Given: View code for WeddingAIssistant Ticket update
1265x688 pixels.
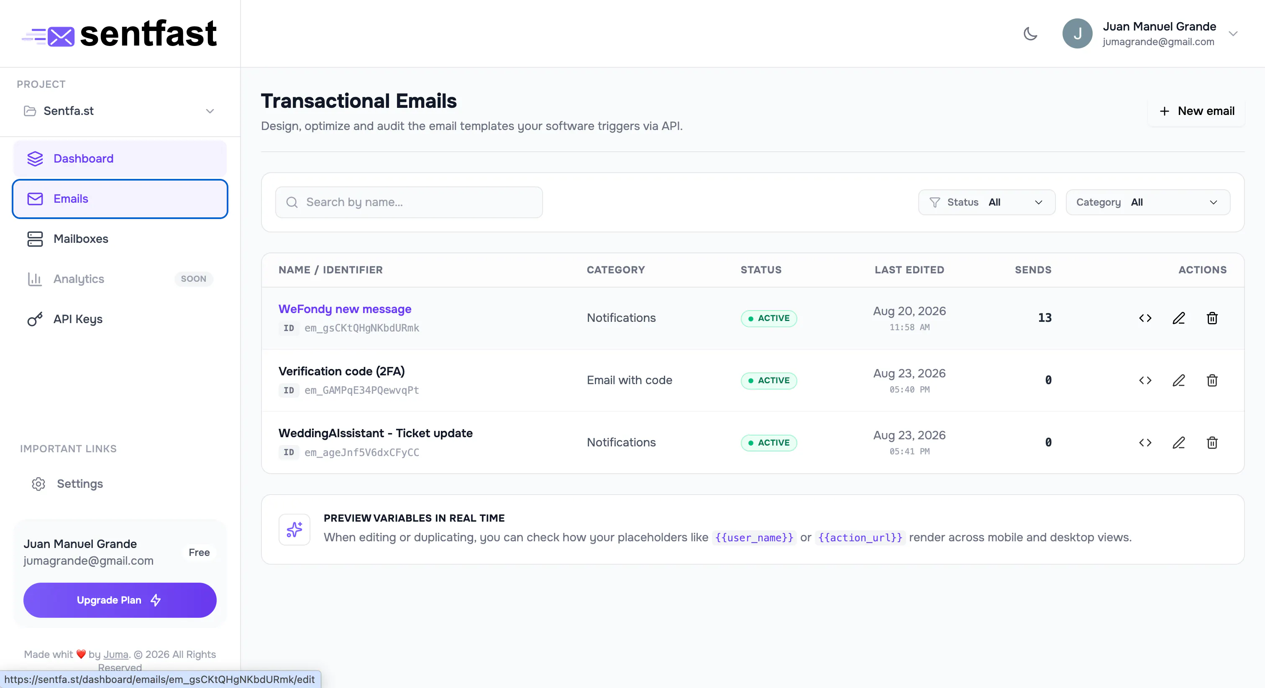Looking at the screenshot, I should tap(1145, 443).
